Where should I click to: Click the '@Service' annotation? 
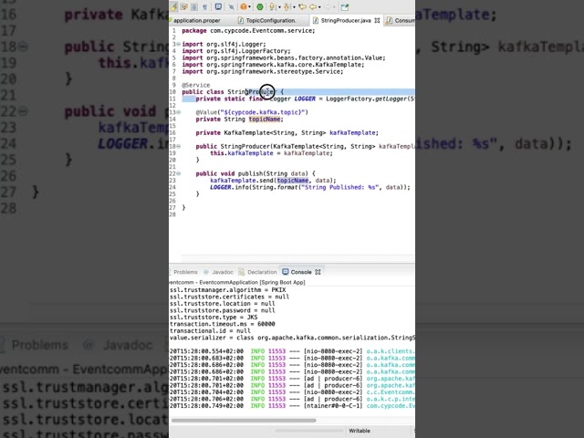tap(196, 85)
